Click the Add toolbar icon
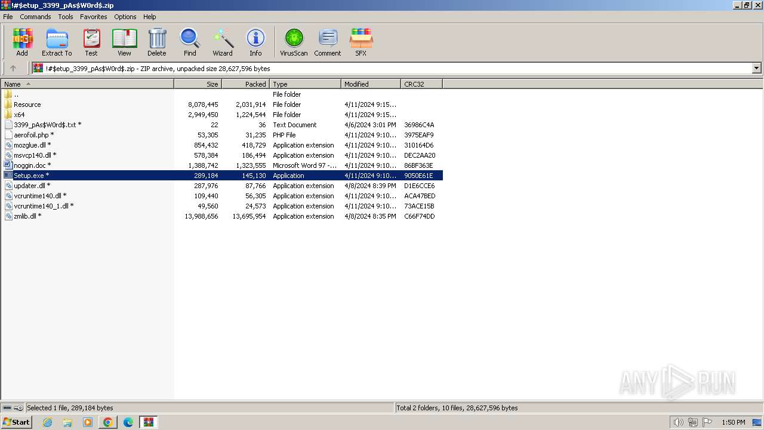 (x=22, y=42)
